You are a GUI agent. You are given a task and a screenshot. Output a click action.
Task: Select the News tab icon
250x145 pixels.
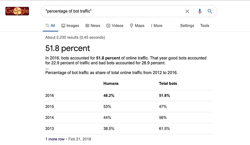tap(87, 25)
